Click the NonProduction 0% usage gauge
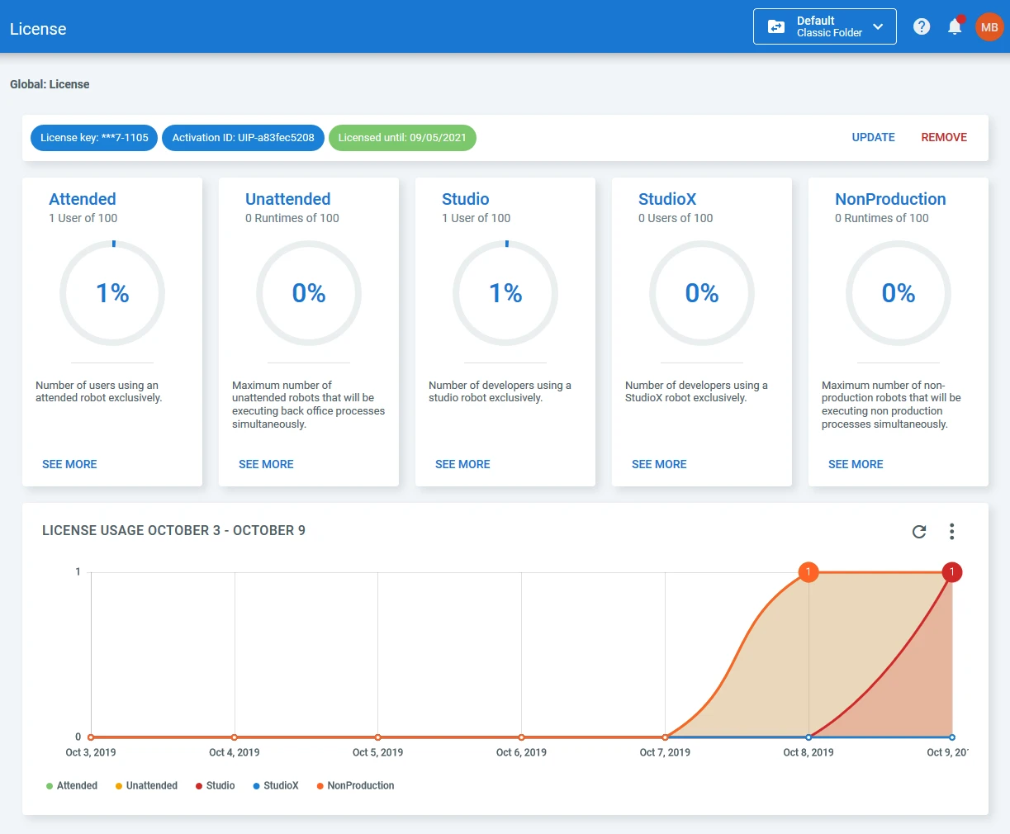Image resolution: width=1010 pixels, height=834 pixels. (x=899, y=293)
